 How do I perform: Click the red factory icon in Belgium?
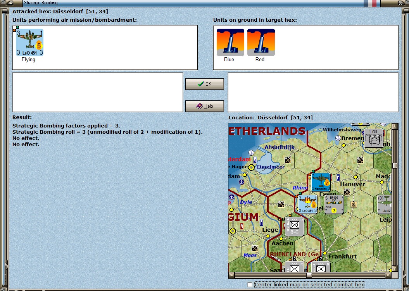point(242,226)
